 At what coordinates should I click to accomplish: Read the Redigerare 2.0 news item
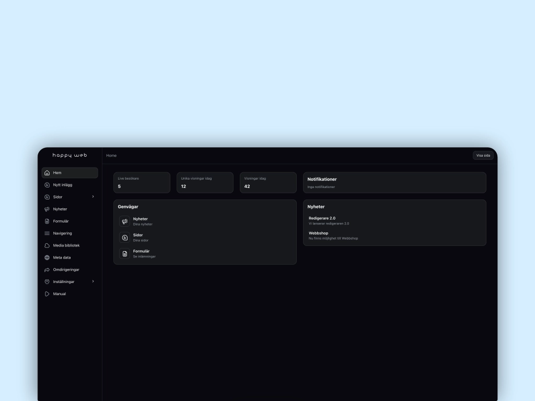click(x=322, y=218)
